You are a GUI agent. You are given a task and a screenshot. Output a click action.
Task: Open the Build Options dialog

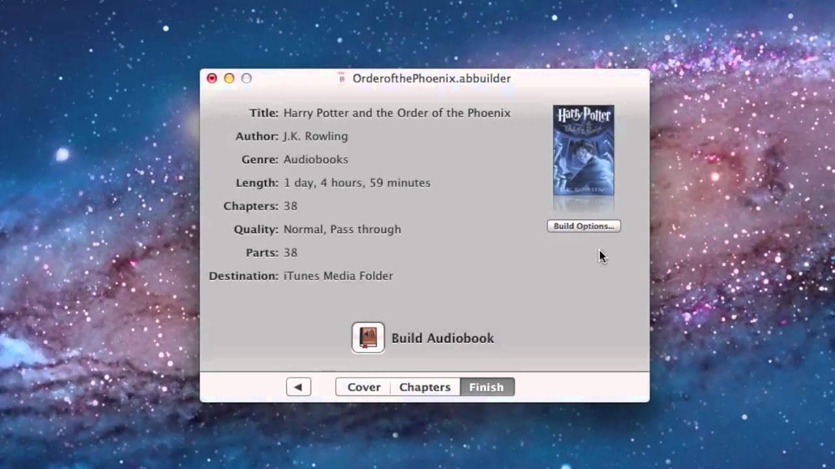(584, 226)
